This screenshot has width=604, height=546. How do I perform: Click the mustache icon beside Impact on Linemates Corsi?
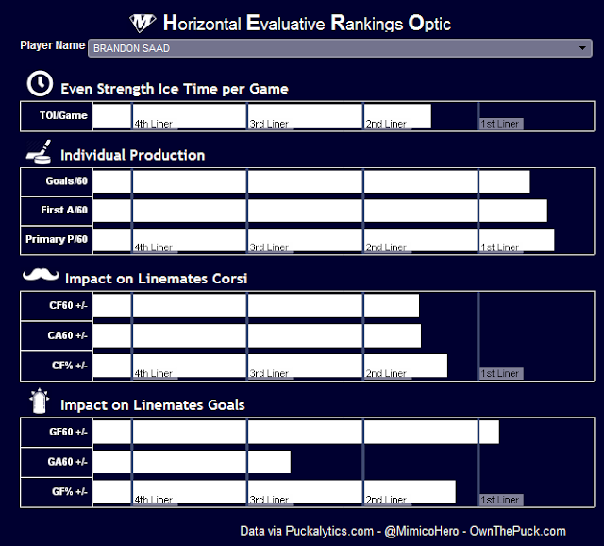click(x=41, y=275)
